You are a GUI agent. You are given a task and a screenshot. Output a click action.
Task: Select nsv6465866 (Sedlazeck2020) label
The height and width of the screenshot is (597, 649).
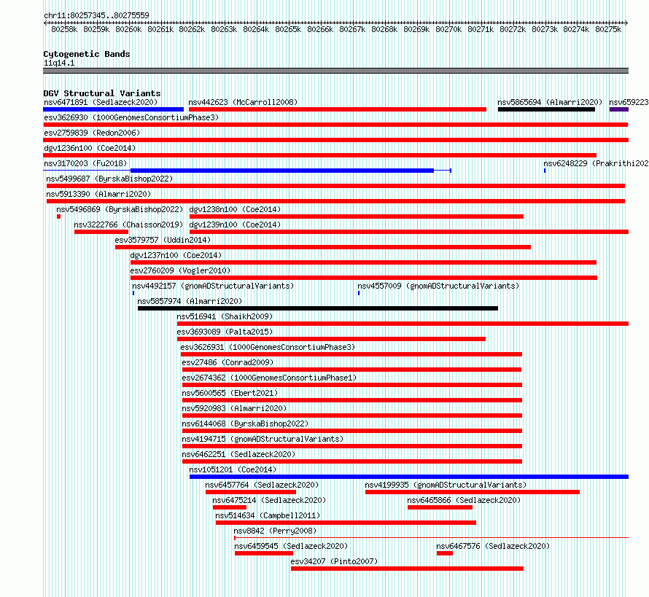(x=464, y=500)
